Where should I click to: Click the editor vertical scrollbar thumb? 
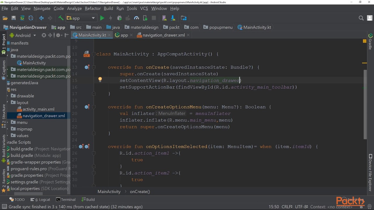(365, 104)
